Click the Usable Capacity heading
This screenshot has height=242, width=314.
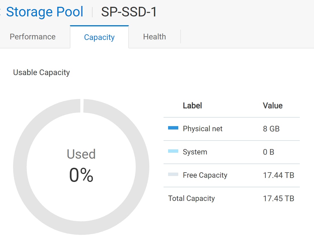(41, 72)
